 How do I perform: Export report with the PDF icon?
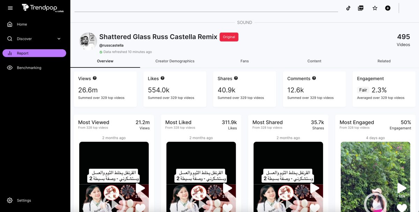tap(361, 8)
